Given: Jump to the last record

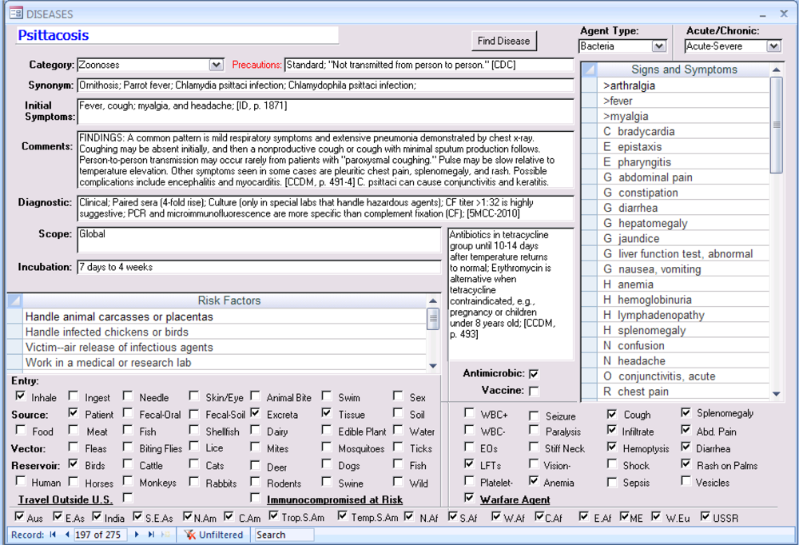Looking at the screenshot, I should tap(150, 535).
